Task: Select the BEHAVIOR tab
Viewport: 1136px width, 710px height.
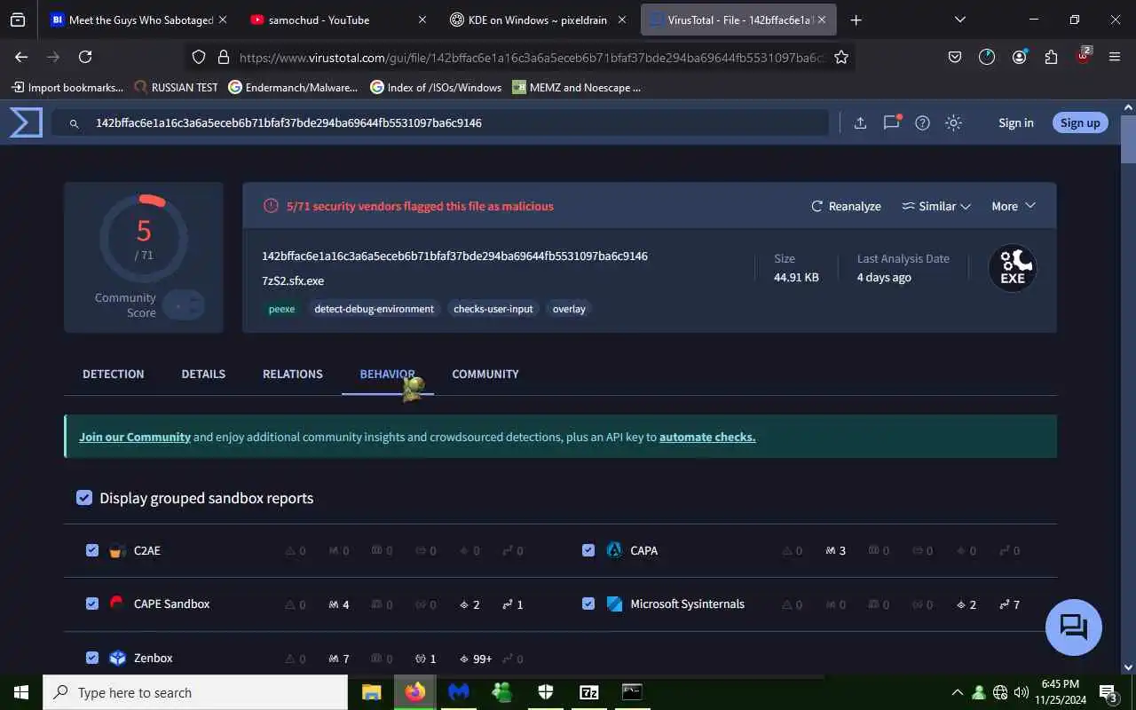Action: (388, 374)
